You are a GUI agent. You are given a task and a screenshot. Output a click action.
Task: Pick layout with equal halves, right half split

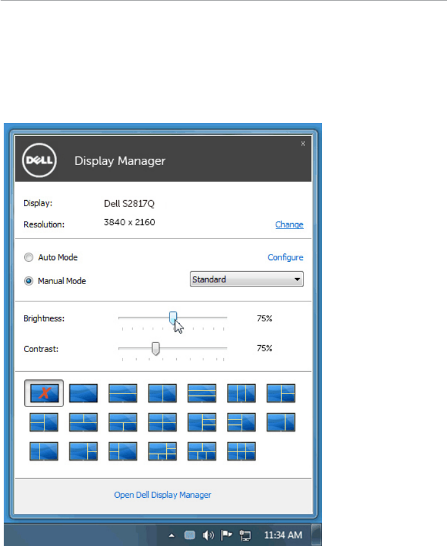click(281, 393)
